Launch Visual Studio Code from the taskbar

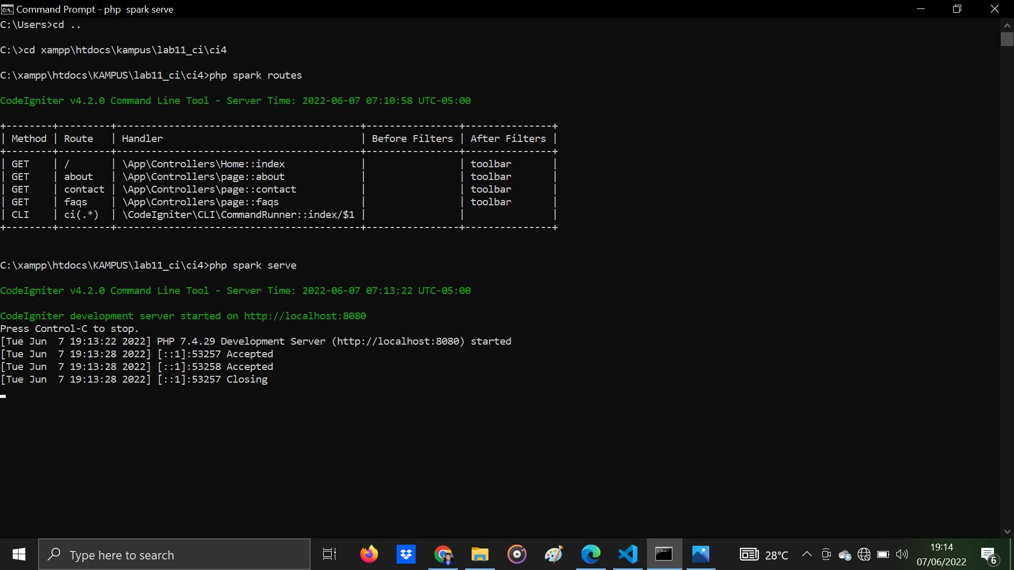tap(627, 554)
